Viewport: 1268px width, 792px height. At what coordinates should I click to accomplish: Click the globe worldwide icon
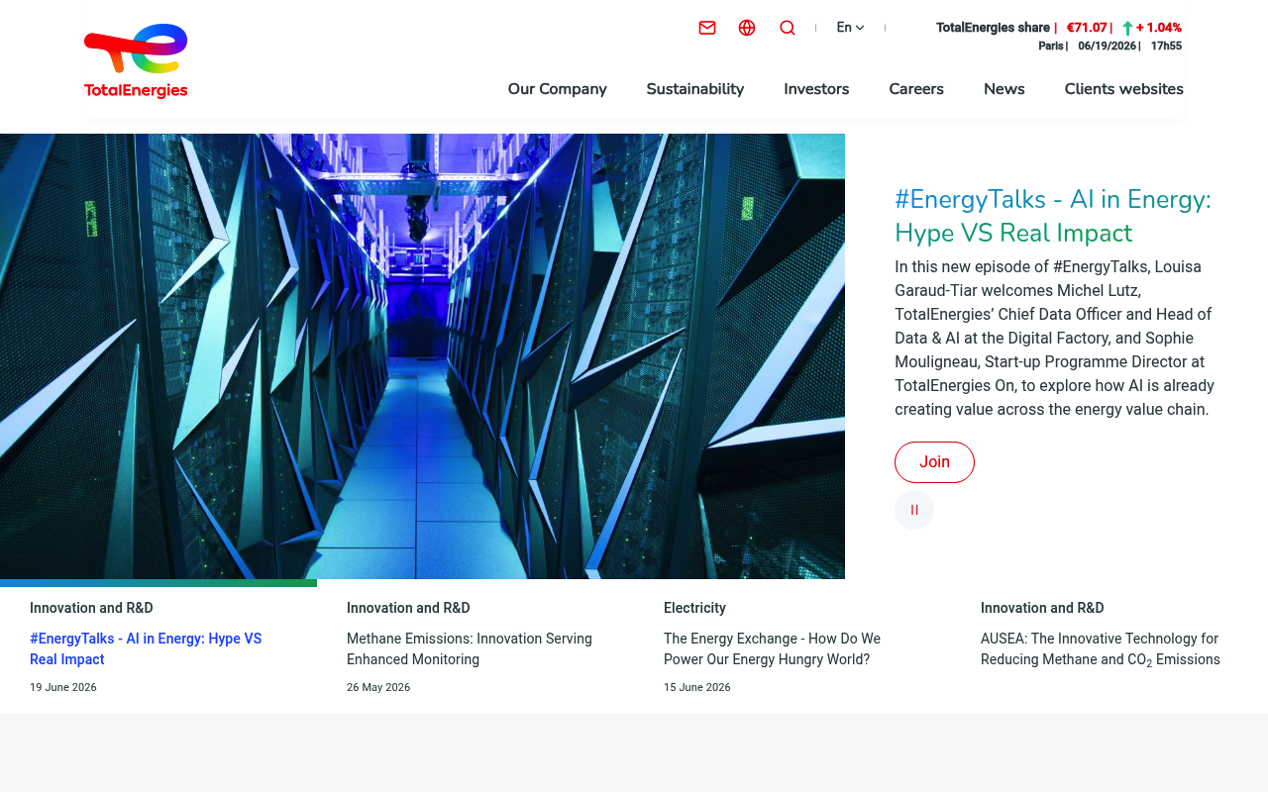[x=747, y=28]
